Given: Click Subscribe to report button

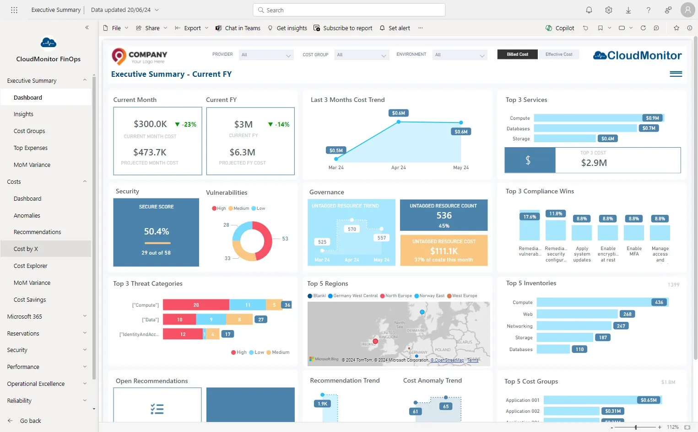Looking at the screenshot, I should coord(343,28).
